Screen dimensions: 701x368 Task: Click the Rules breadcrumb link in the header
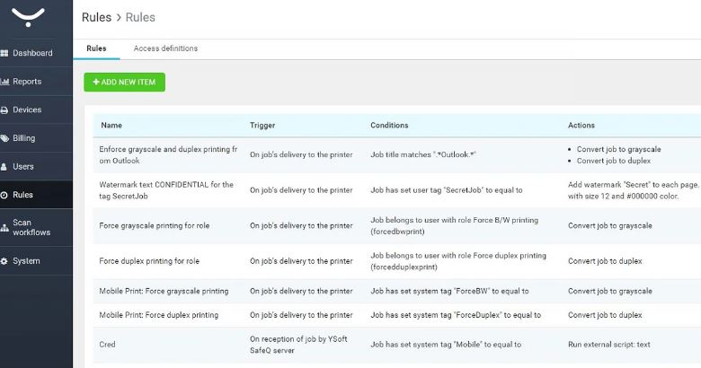pyautogui.click(x=96, y=17)
